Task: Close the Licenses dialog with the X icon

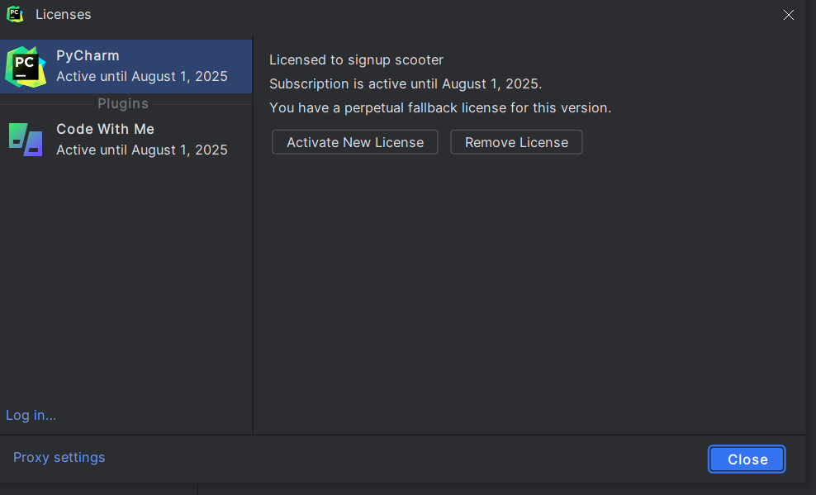Action: (789, 15)
